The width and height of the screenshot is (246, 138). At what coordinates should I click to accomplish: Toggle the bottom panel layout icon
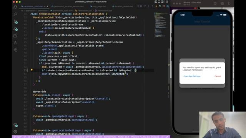(159, 2)
